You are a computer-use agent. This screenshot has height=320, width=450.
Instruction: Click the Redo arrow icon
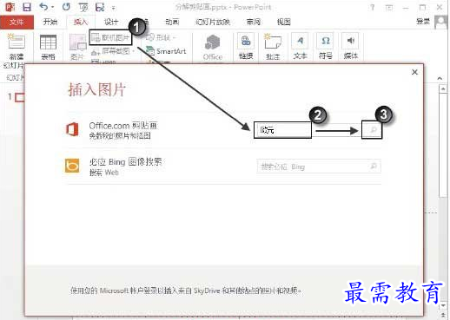pyautogui.click(x=66, y=7)
